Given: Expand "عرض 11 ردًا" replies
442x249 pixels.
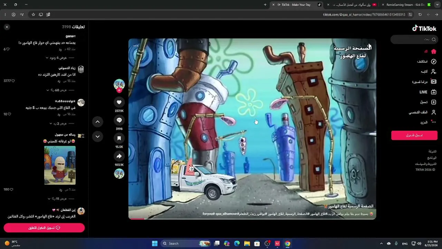Looking at the screenshot, I should [x=57, y=199].
